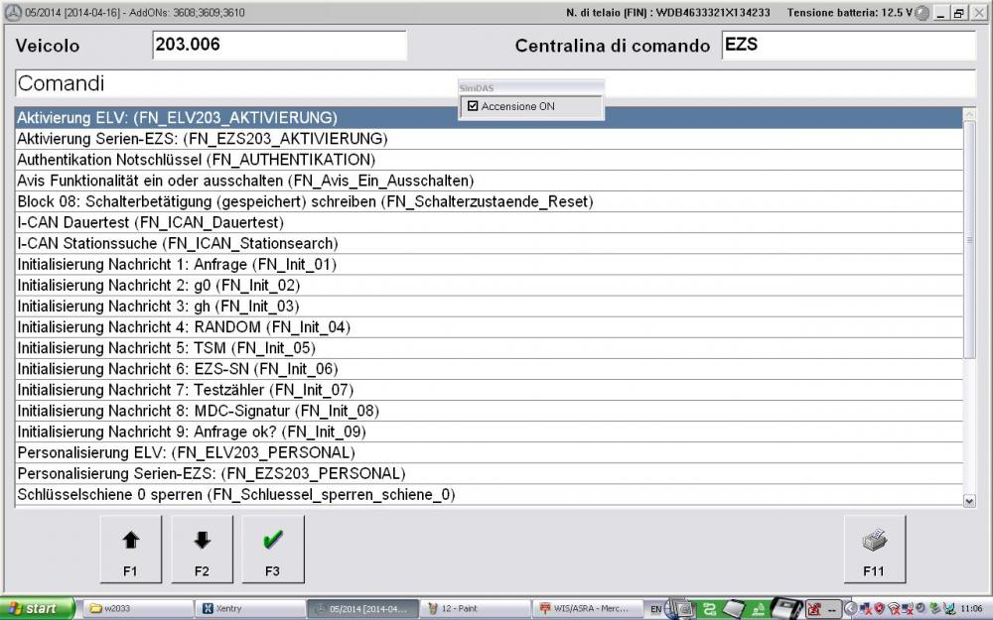Click the EN language indicator in taskbar
The height and width of the screenshot is (620, 993).
pos(655,608)
